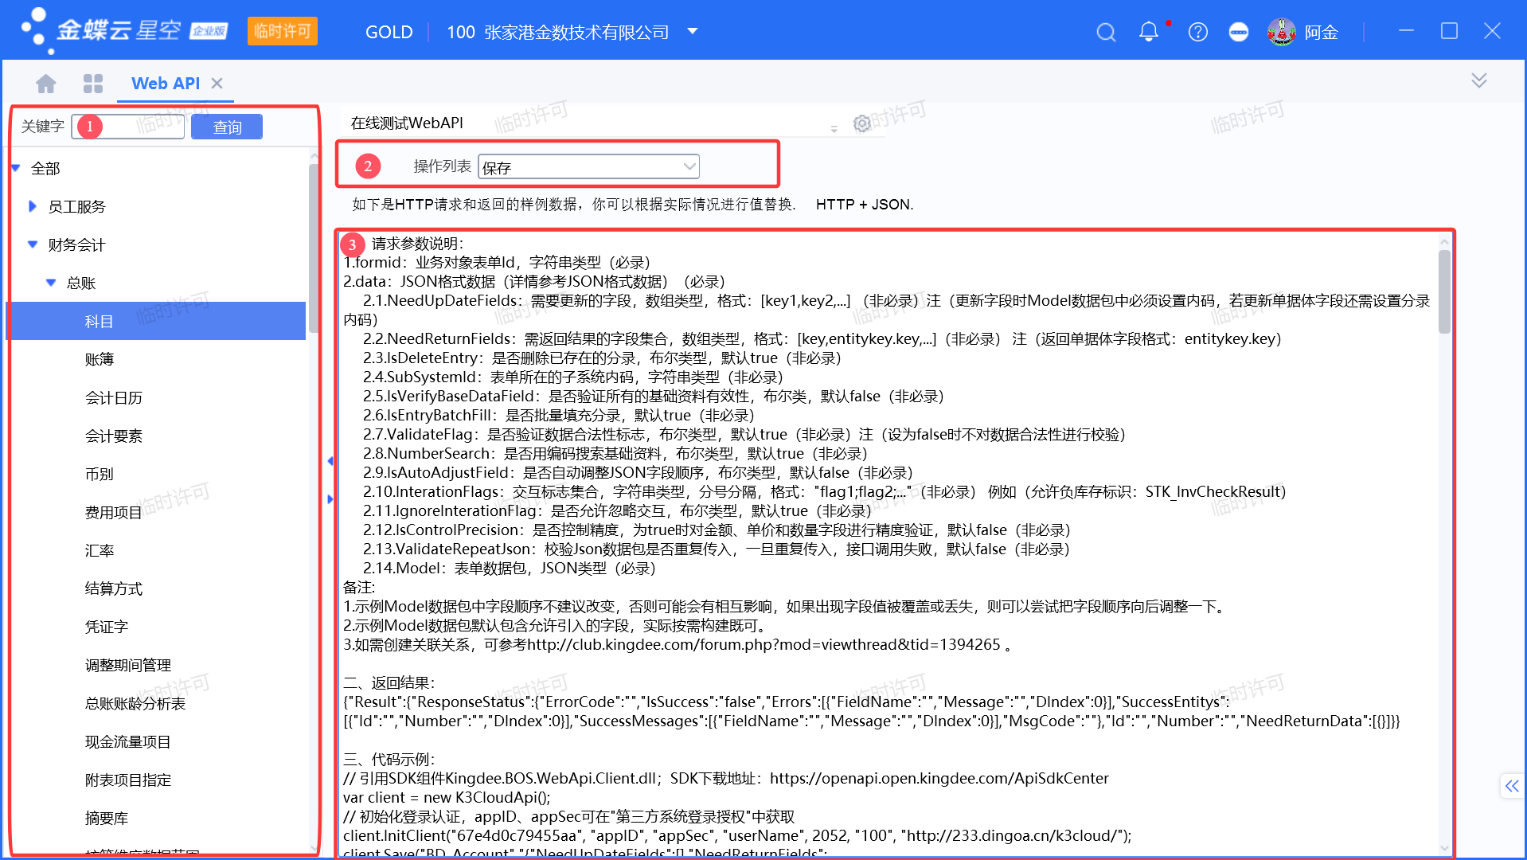1527x860 pixels.
Task: Select 摘要库 in the tree
Action: pyautogui.click(x=107, y=818)
